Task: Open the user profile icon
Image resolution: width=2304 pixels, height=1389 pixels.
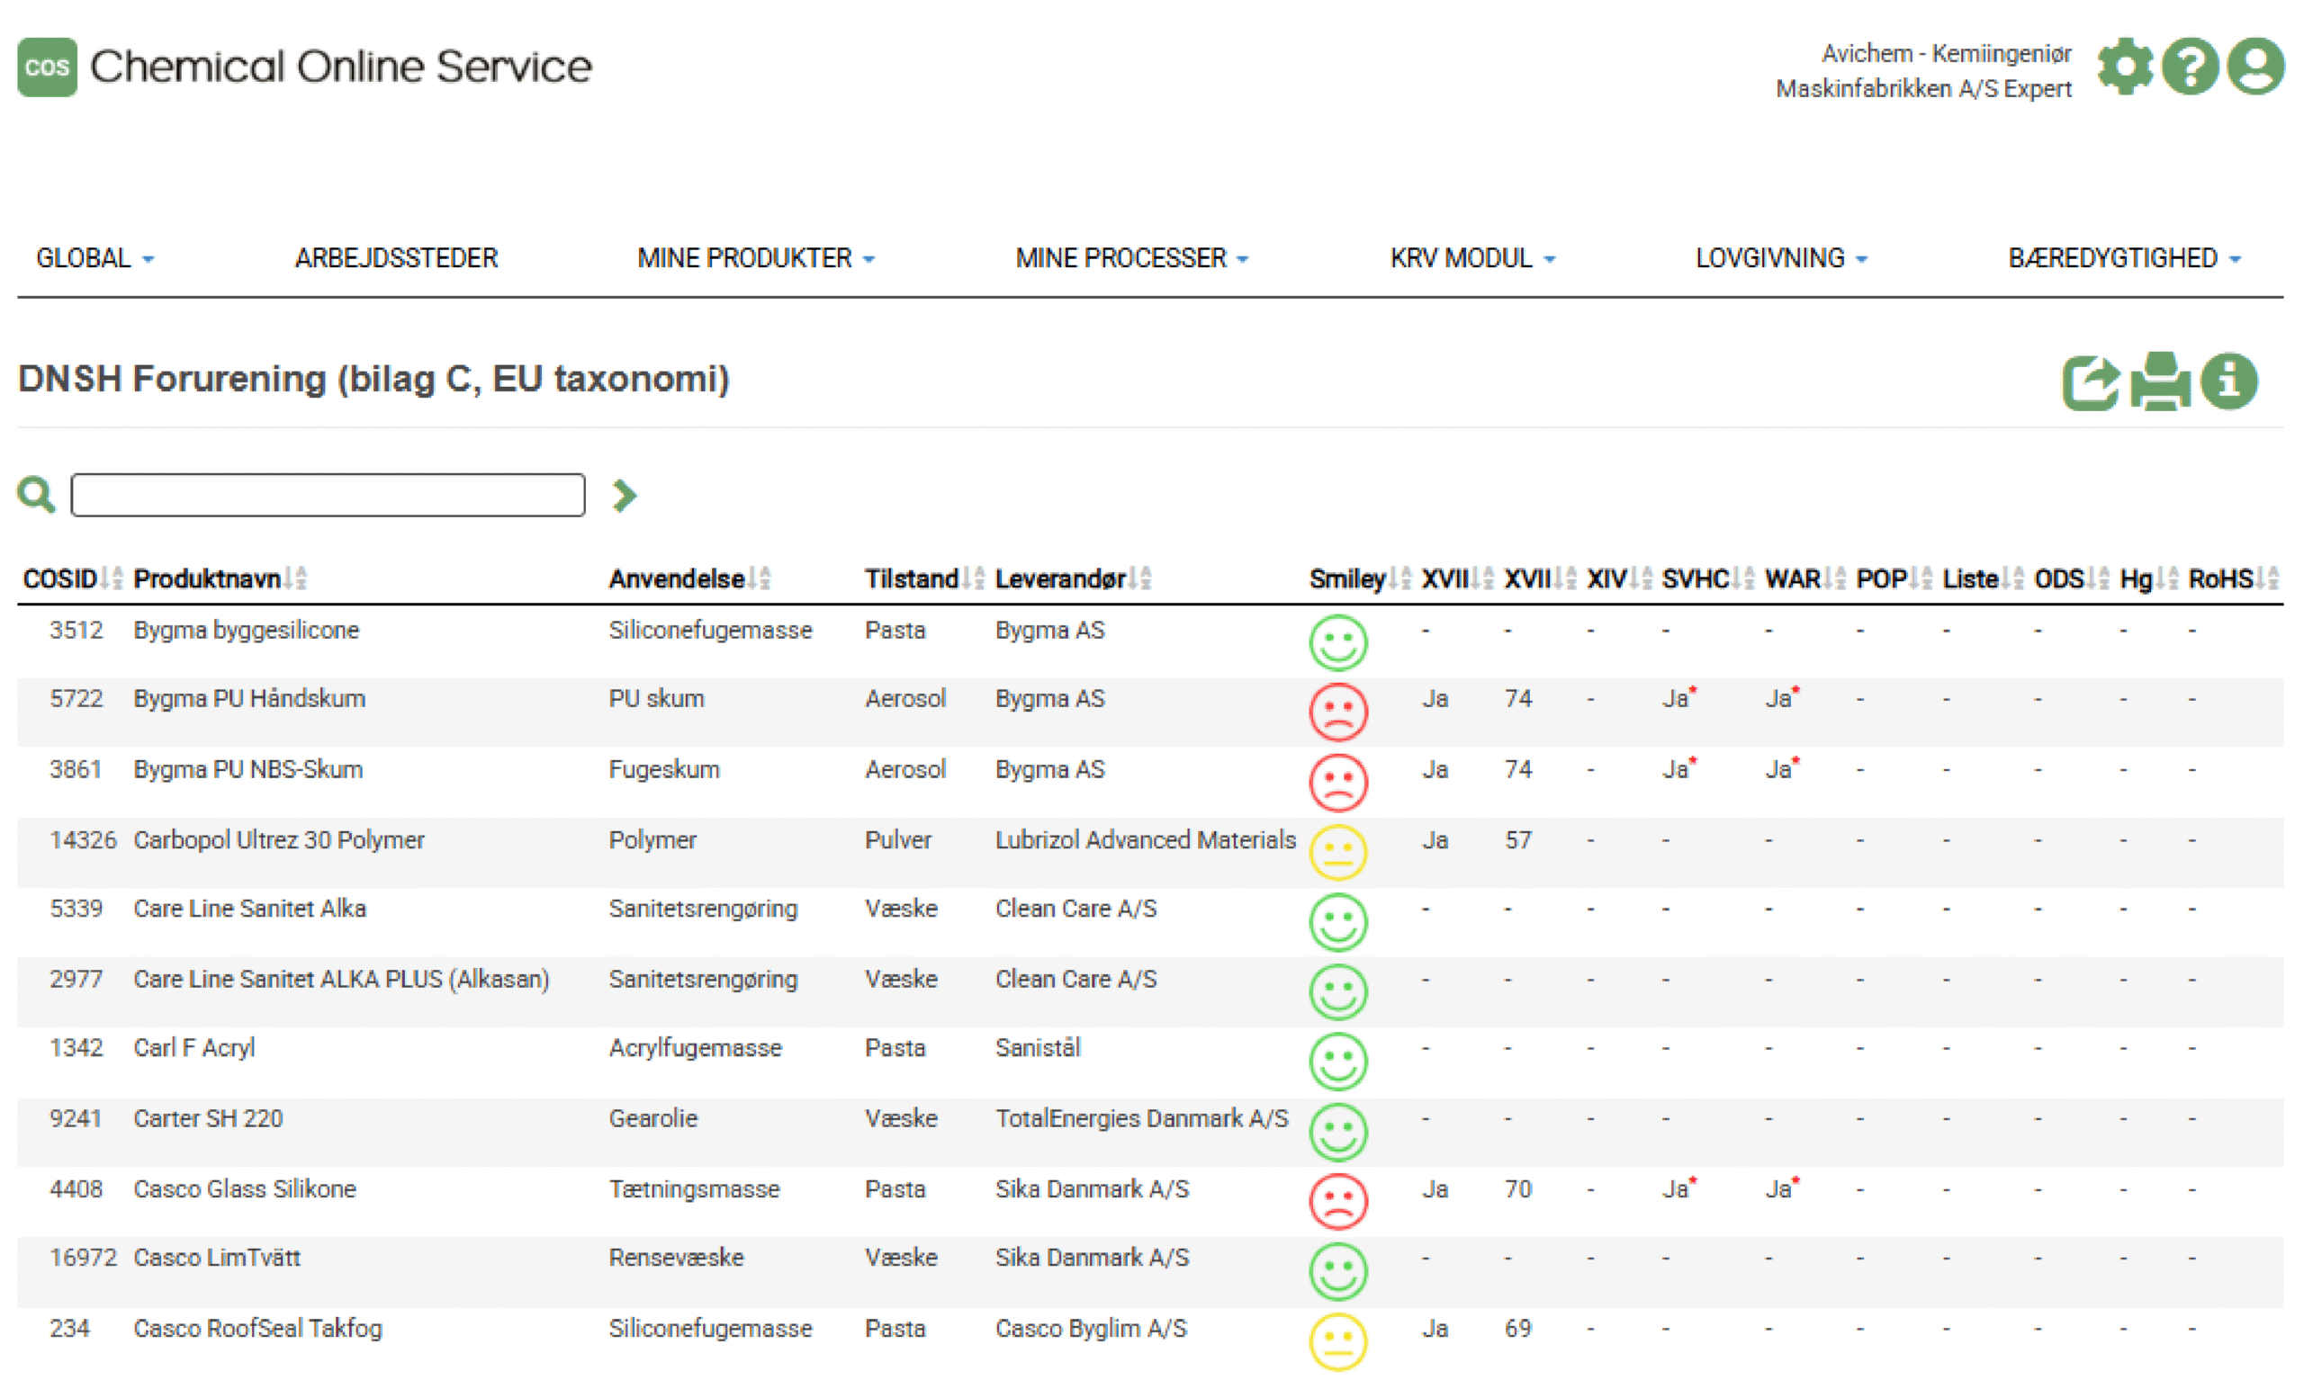Action: [x=2255, y=66]
